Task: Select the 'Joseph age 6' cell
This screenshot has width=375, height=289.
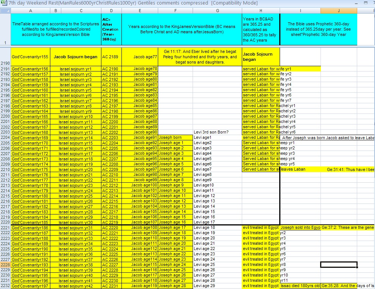Action: [x=175, y=169]
